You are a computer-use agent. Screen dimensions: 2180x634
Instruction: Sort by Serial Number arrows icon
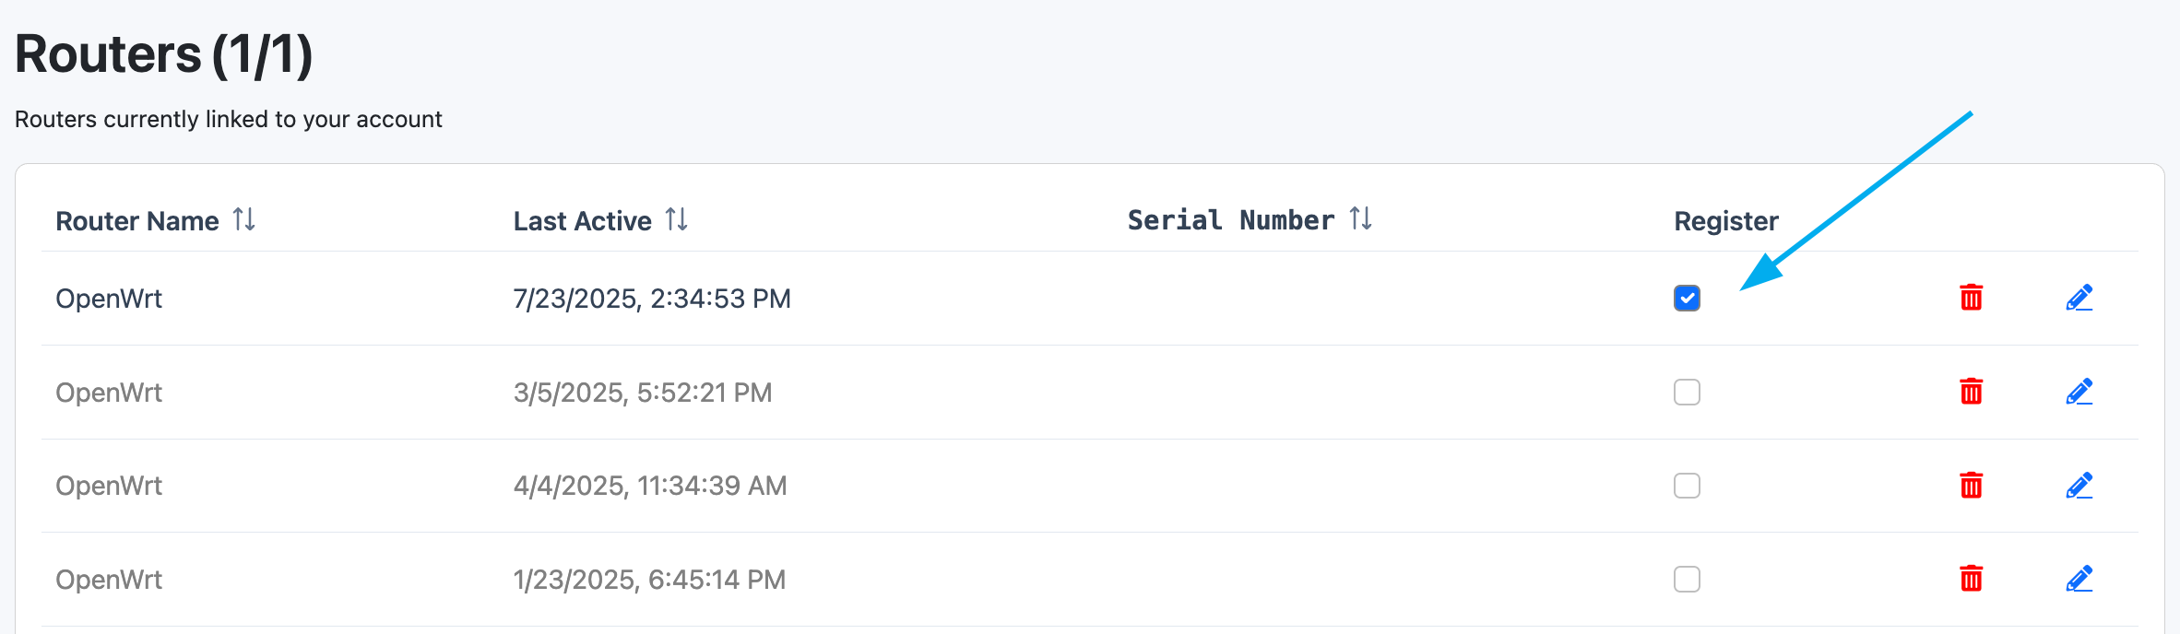click(x=1360, y=218)
